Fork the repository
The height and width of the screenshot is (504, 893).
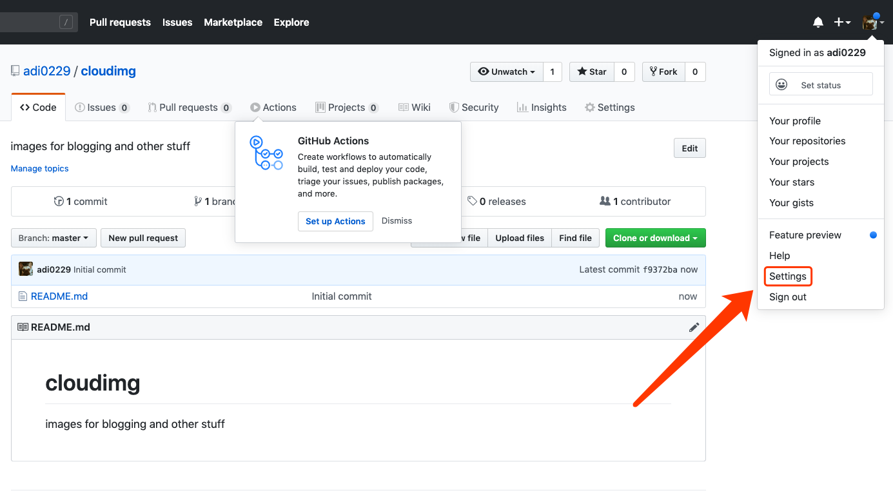[x=663, y=72]
